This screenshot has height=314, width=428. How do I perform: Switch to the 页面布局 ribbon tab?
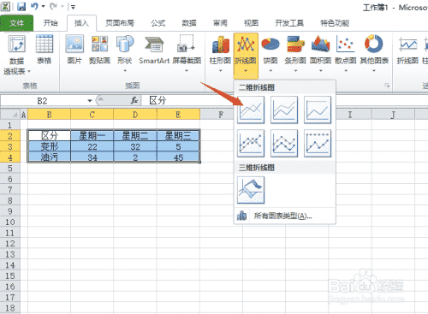[x=120, y=23]
